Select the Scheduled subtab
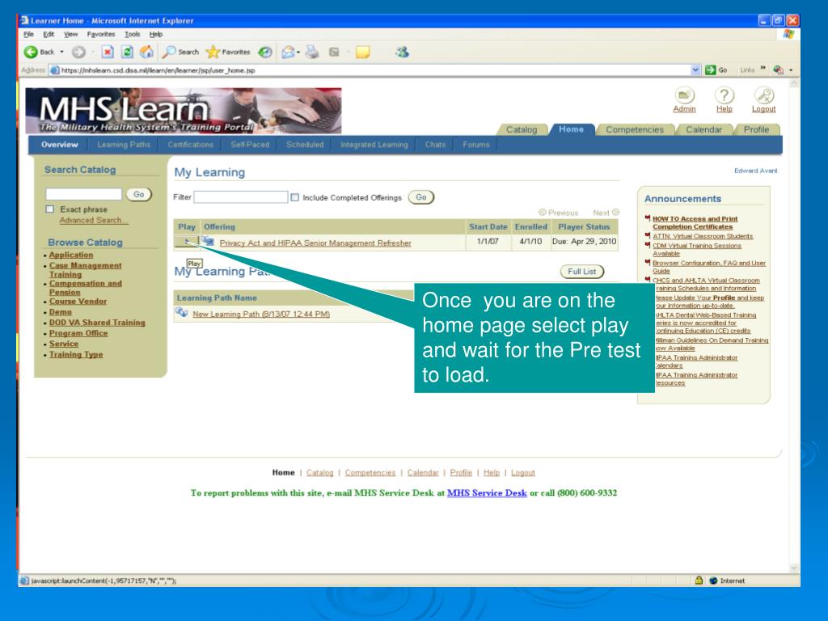The width and height of the screenshot is (828, 621). (x=305, y=145)
